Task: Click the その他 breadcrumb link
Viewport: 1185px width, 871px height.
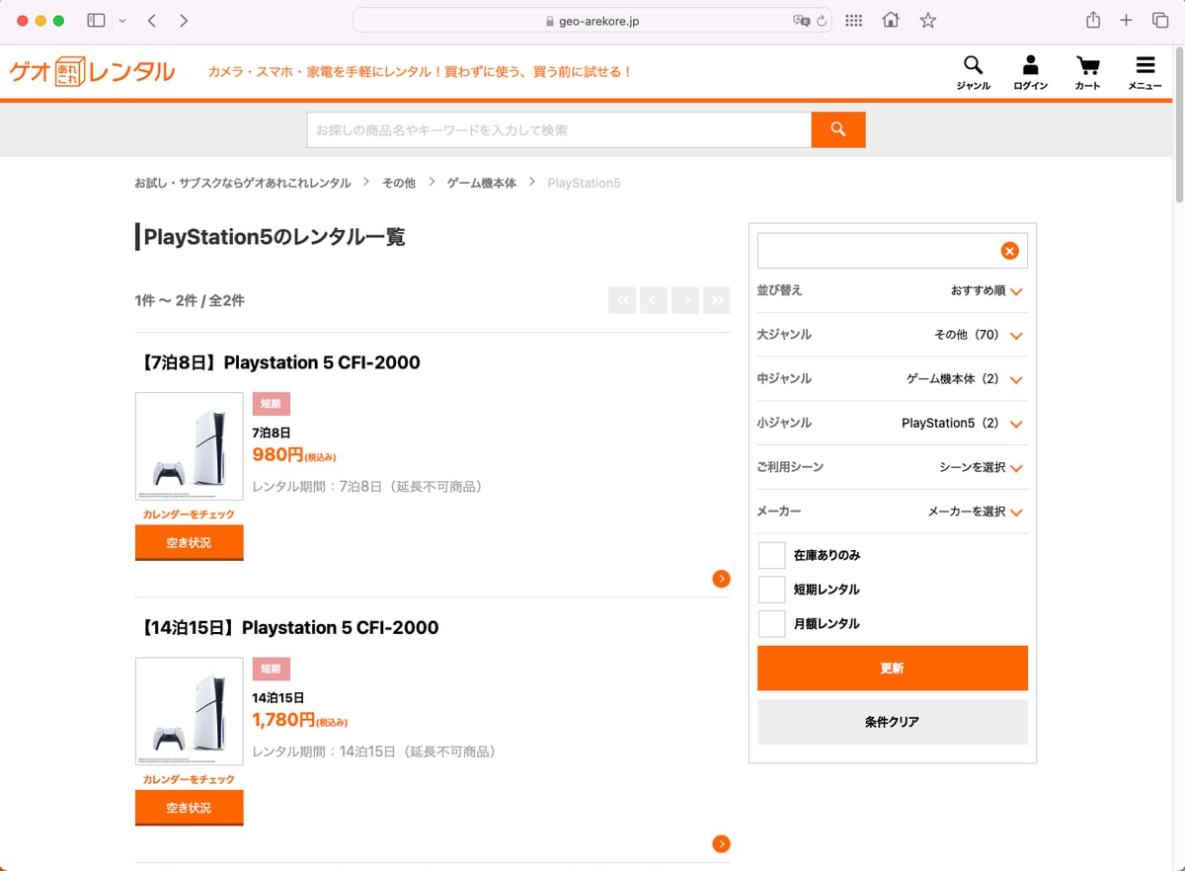Action: (399, 183)
